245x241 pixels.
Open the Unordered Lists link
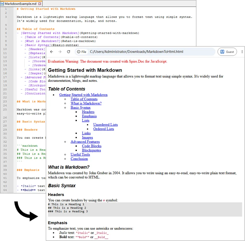[105, 125]
